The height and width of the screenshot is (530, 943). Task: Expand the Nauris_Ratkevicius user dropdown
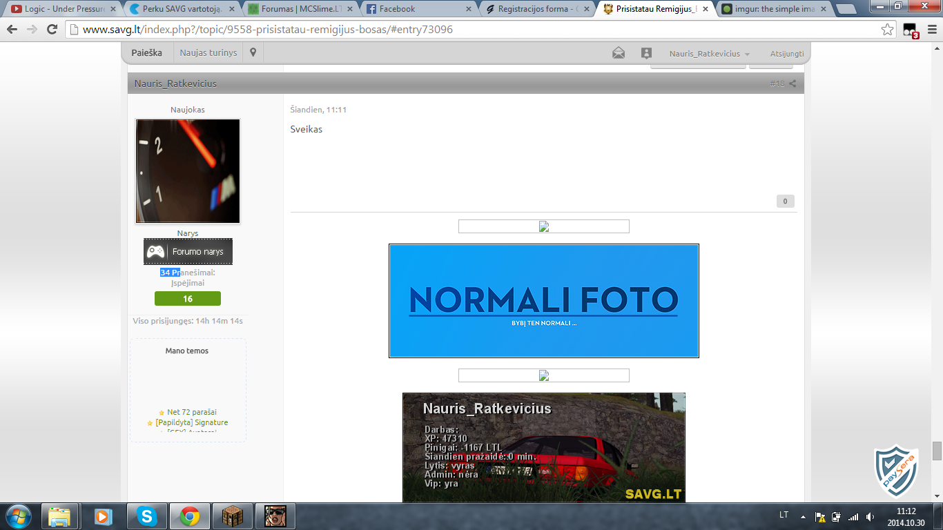point(709,53)
